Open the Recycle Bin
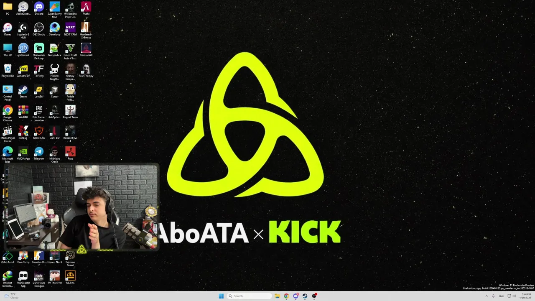Viewport: 535px width, 301px height. (x=8, y=71)
